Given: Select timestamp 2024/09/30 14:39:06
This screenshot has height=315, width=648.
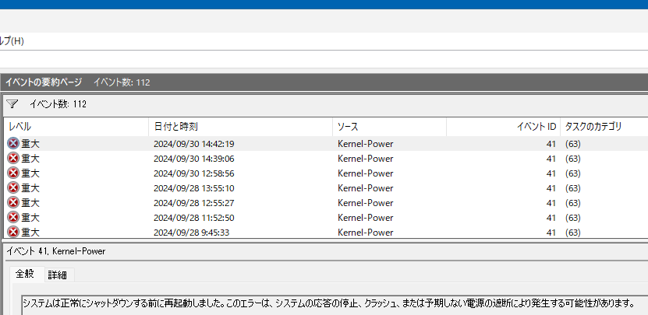Looking at the screenshot, I should [194, 159].
